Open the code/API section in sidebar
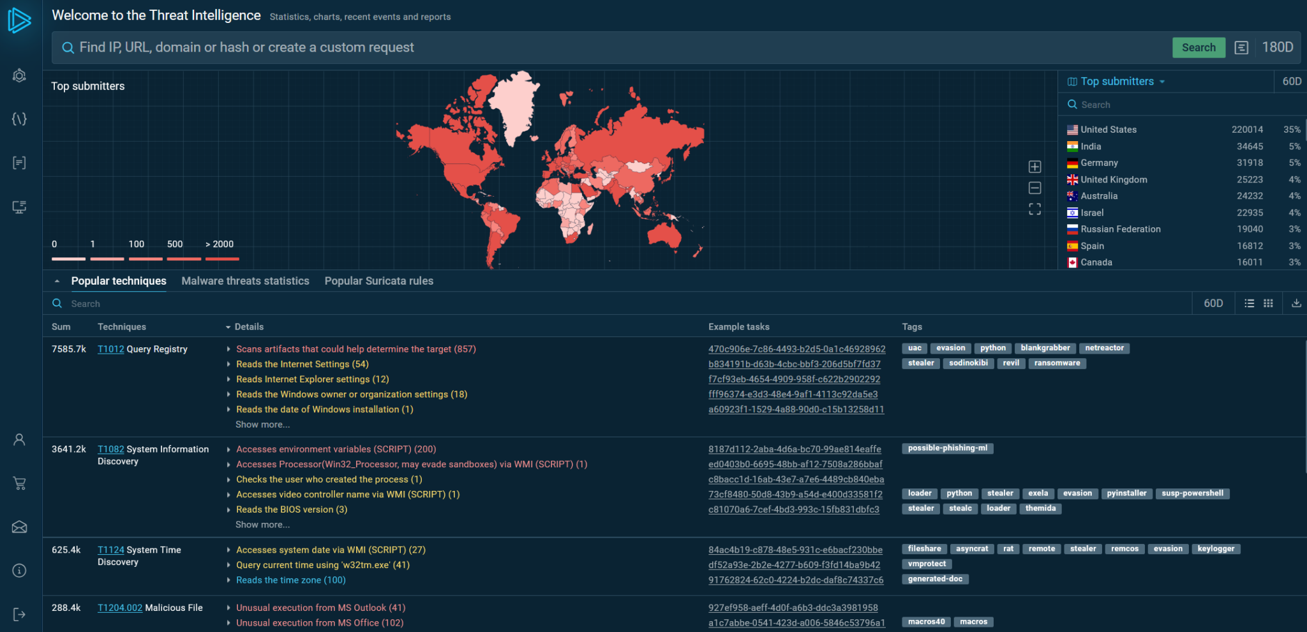 [19, 119]
